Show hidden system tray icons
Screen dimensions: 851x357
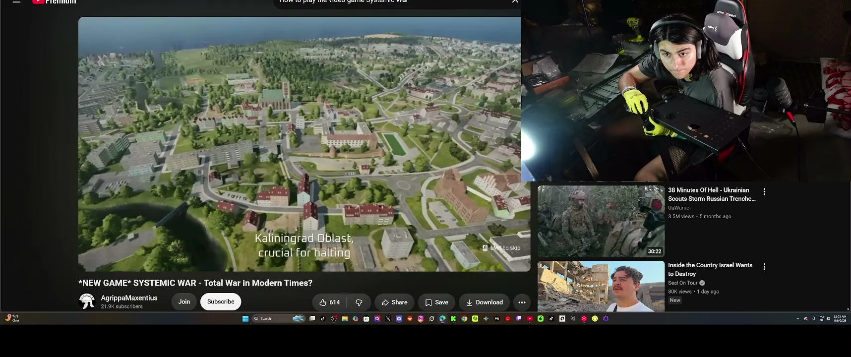798,319
